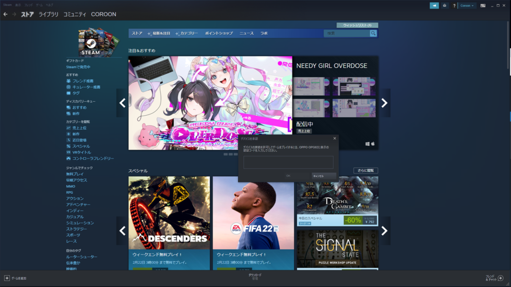Expand the 最新&注目 store menu
Viewport: 511px width, 287px height.
pyautogui.click(x=159, y=33)
